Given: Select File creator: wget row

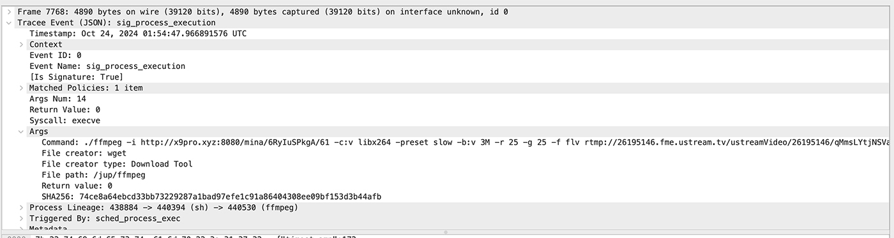Looking at the screenshot, I should [447, 152].
